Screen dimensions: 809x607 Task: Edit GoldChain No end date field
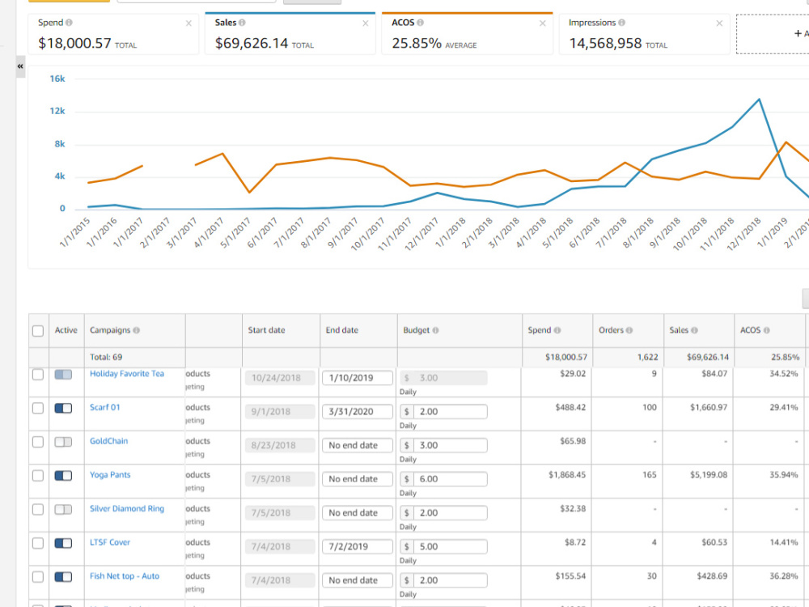coord(357,445)
